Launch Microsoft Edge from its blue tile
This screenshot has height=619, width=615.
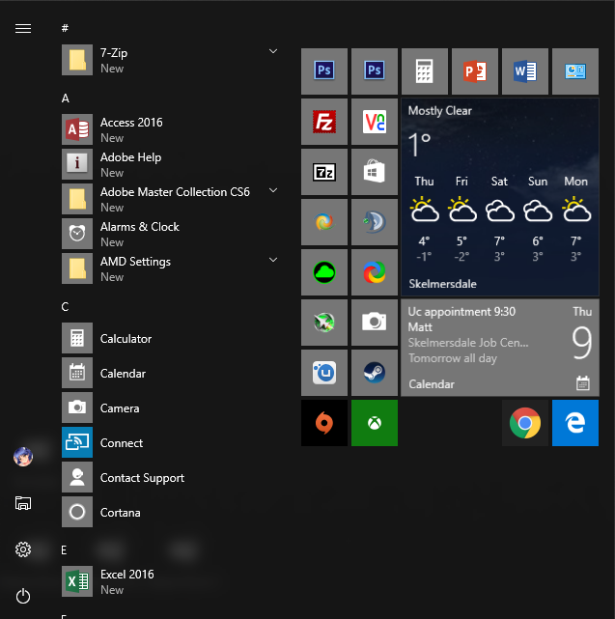click(575, 423)
